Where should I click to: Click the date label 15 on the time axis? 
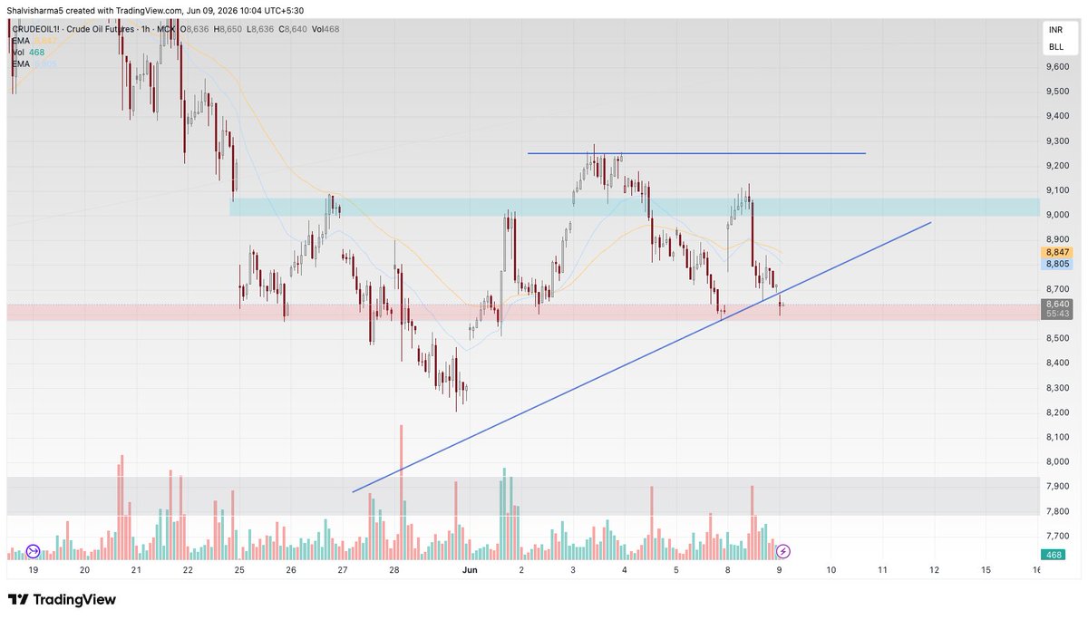(986, 570)
